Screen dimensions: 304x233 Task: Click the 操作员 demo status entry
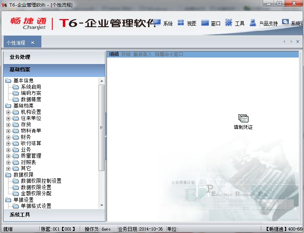(98, 229)
